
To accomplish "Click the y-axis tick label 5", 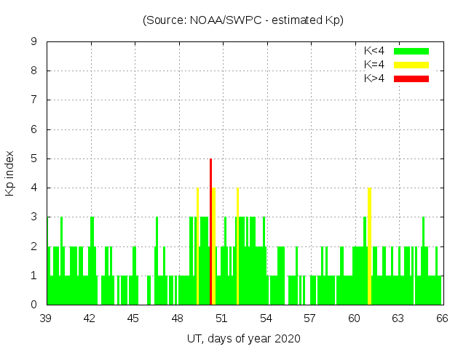I will (33, 159).
